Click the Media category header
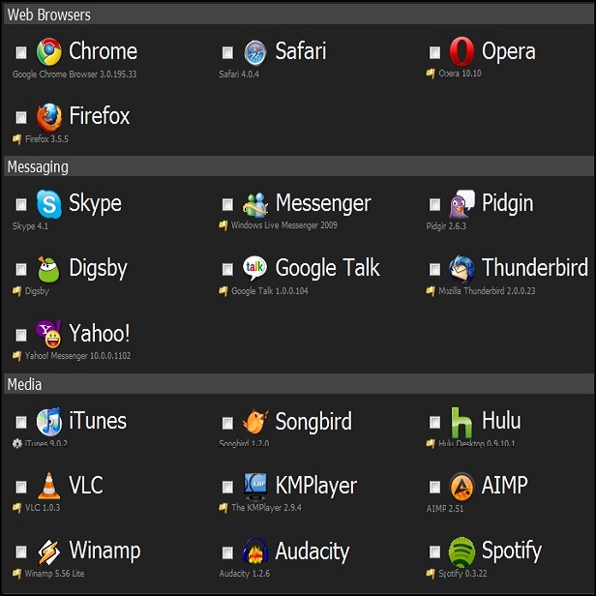Screen dimensions: 596x596 tap(24, 384)
